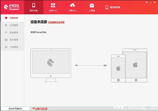
Task: Click the computer monitor illustration
Action: (51, 65)
